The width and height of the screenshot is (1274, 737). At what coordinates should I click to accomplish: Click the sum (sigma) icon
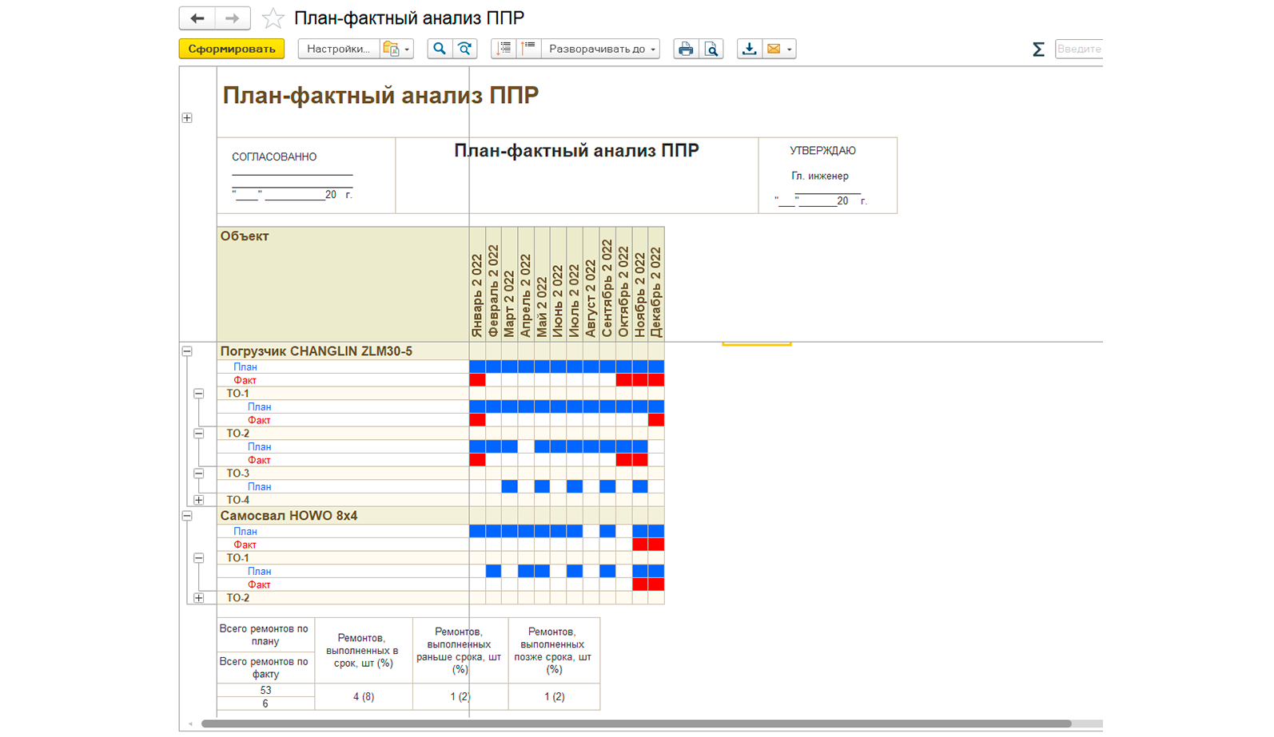click(1038, 50)
